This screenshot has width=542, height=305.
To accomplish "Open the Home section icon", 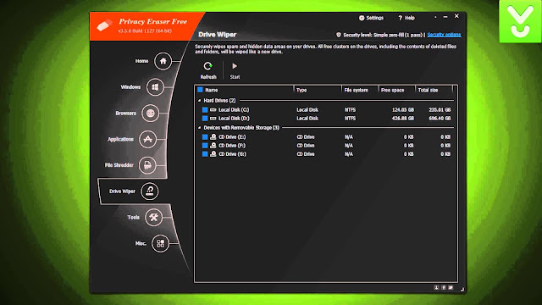I will click(x=163, y=61).
